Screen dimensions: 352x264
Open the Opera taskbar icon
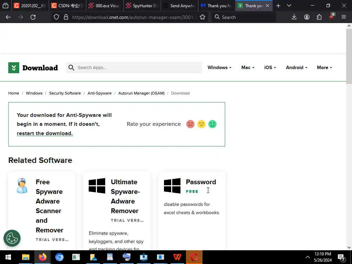coord(194,257)
